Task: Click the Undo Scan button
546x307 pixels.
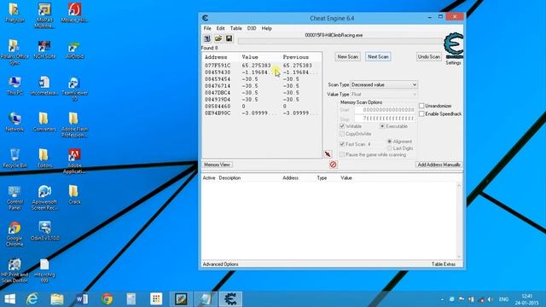Action: point(429,57)
